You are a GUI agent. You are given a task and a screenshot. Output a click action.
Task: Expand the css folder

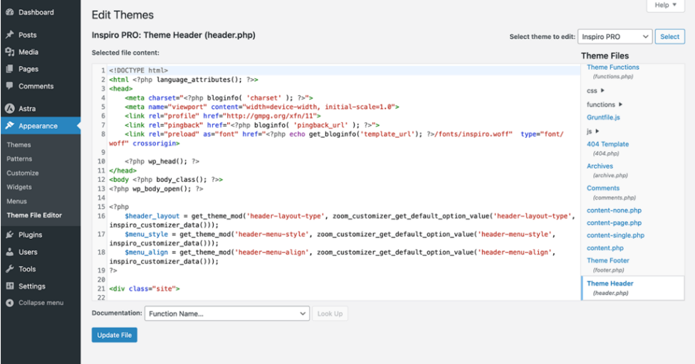pyautogui.click(x=595, y=91)
